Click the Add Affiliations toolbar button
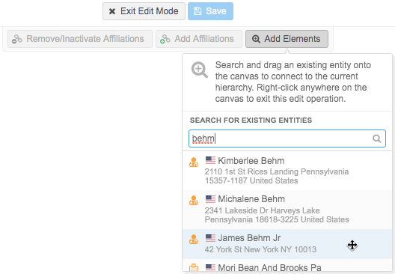The image size is (395, 274). (x=199, y=39)
